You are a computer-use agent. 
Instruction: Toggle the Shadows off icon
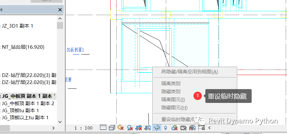point(130,128)
